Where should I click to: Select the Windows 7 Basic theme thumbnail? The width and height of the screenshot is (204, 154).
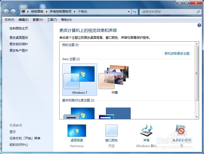click(79, 113)
